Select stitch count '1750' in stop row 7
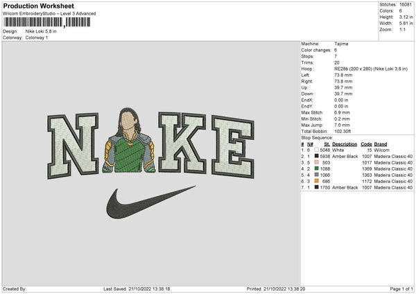Viewport: 416px width, 294px height. pyautogui.click(x=325, y=188)
